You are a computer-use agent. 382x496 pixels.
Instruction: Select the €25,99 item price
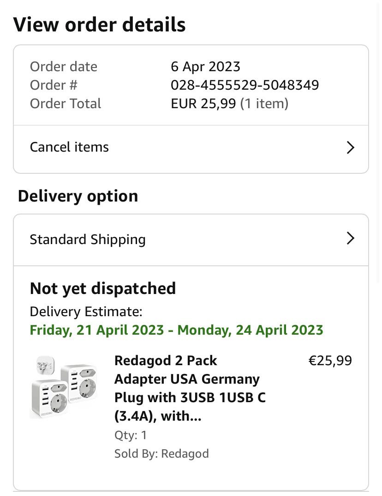pos(330,361)
